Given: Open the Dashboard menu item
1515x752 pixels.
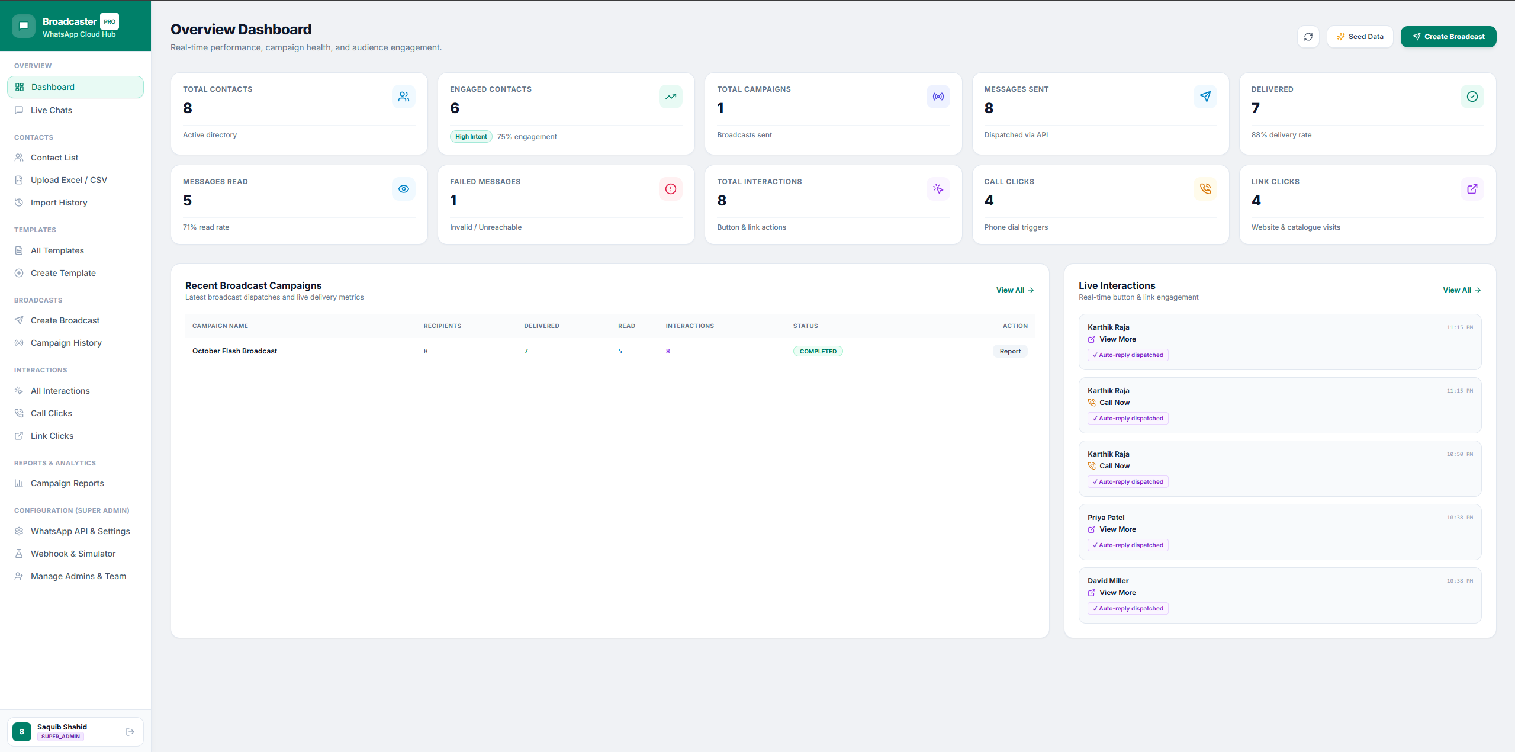Looking at the screenshot, I should (x=75, y=87).
